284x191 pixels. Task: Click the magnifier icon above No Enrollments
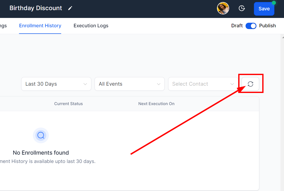(x=41, y=136)
